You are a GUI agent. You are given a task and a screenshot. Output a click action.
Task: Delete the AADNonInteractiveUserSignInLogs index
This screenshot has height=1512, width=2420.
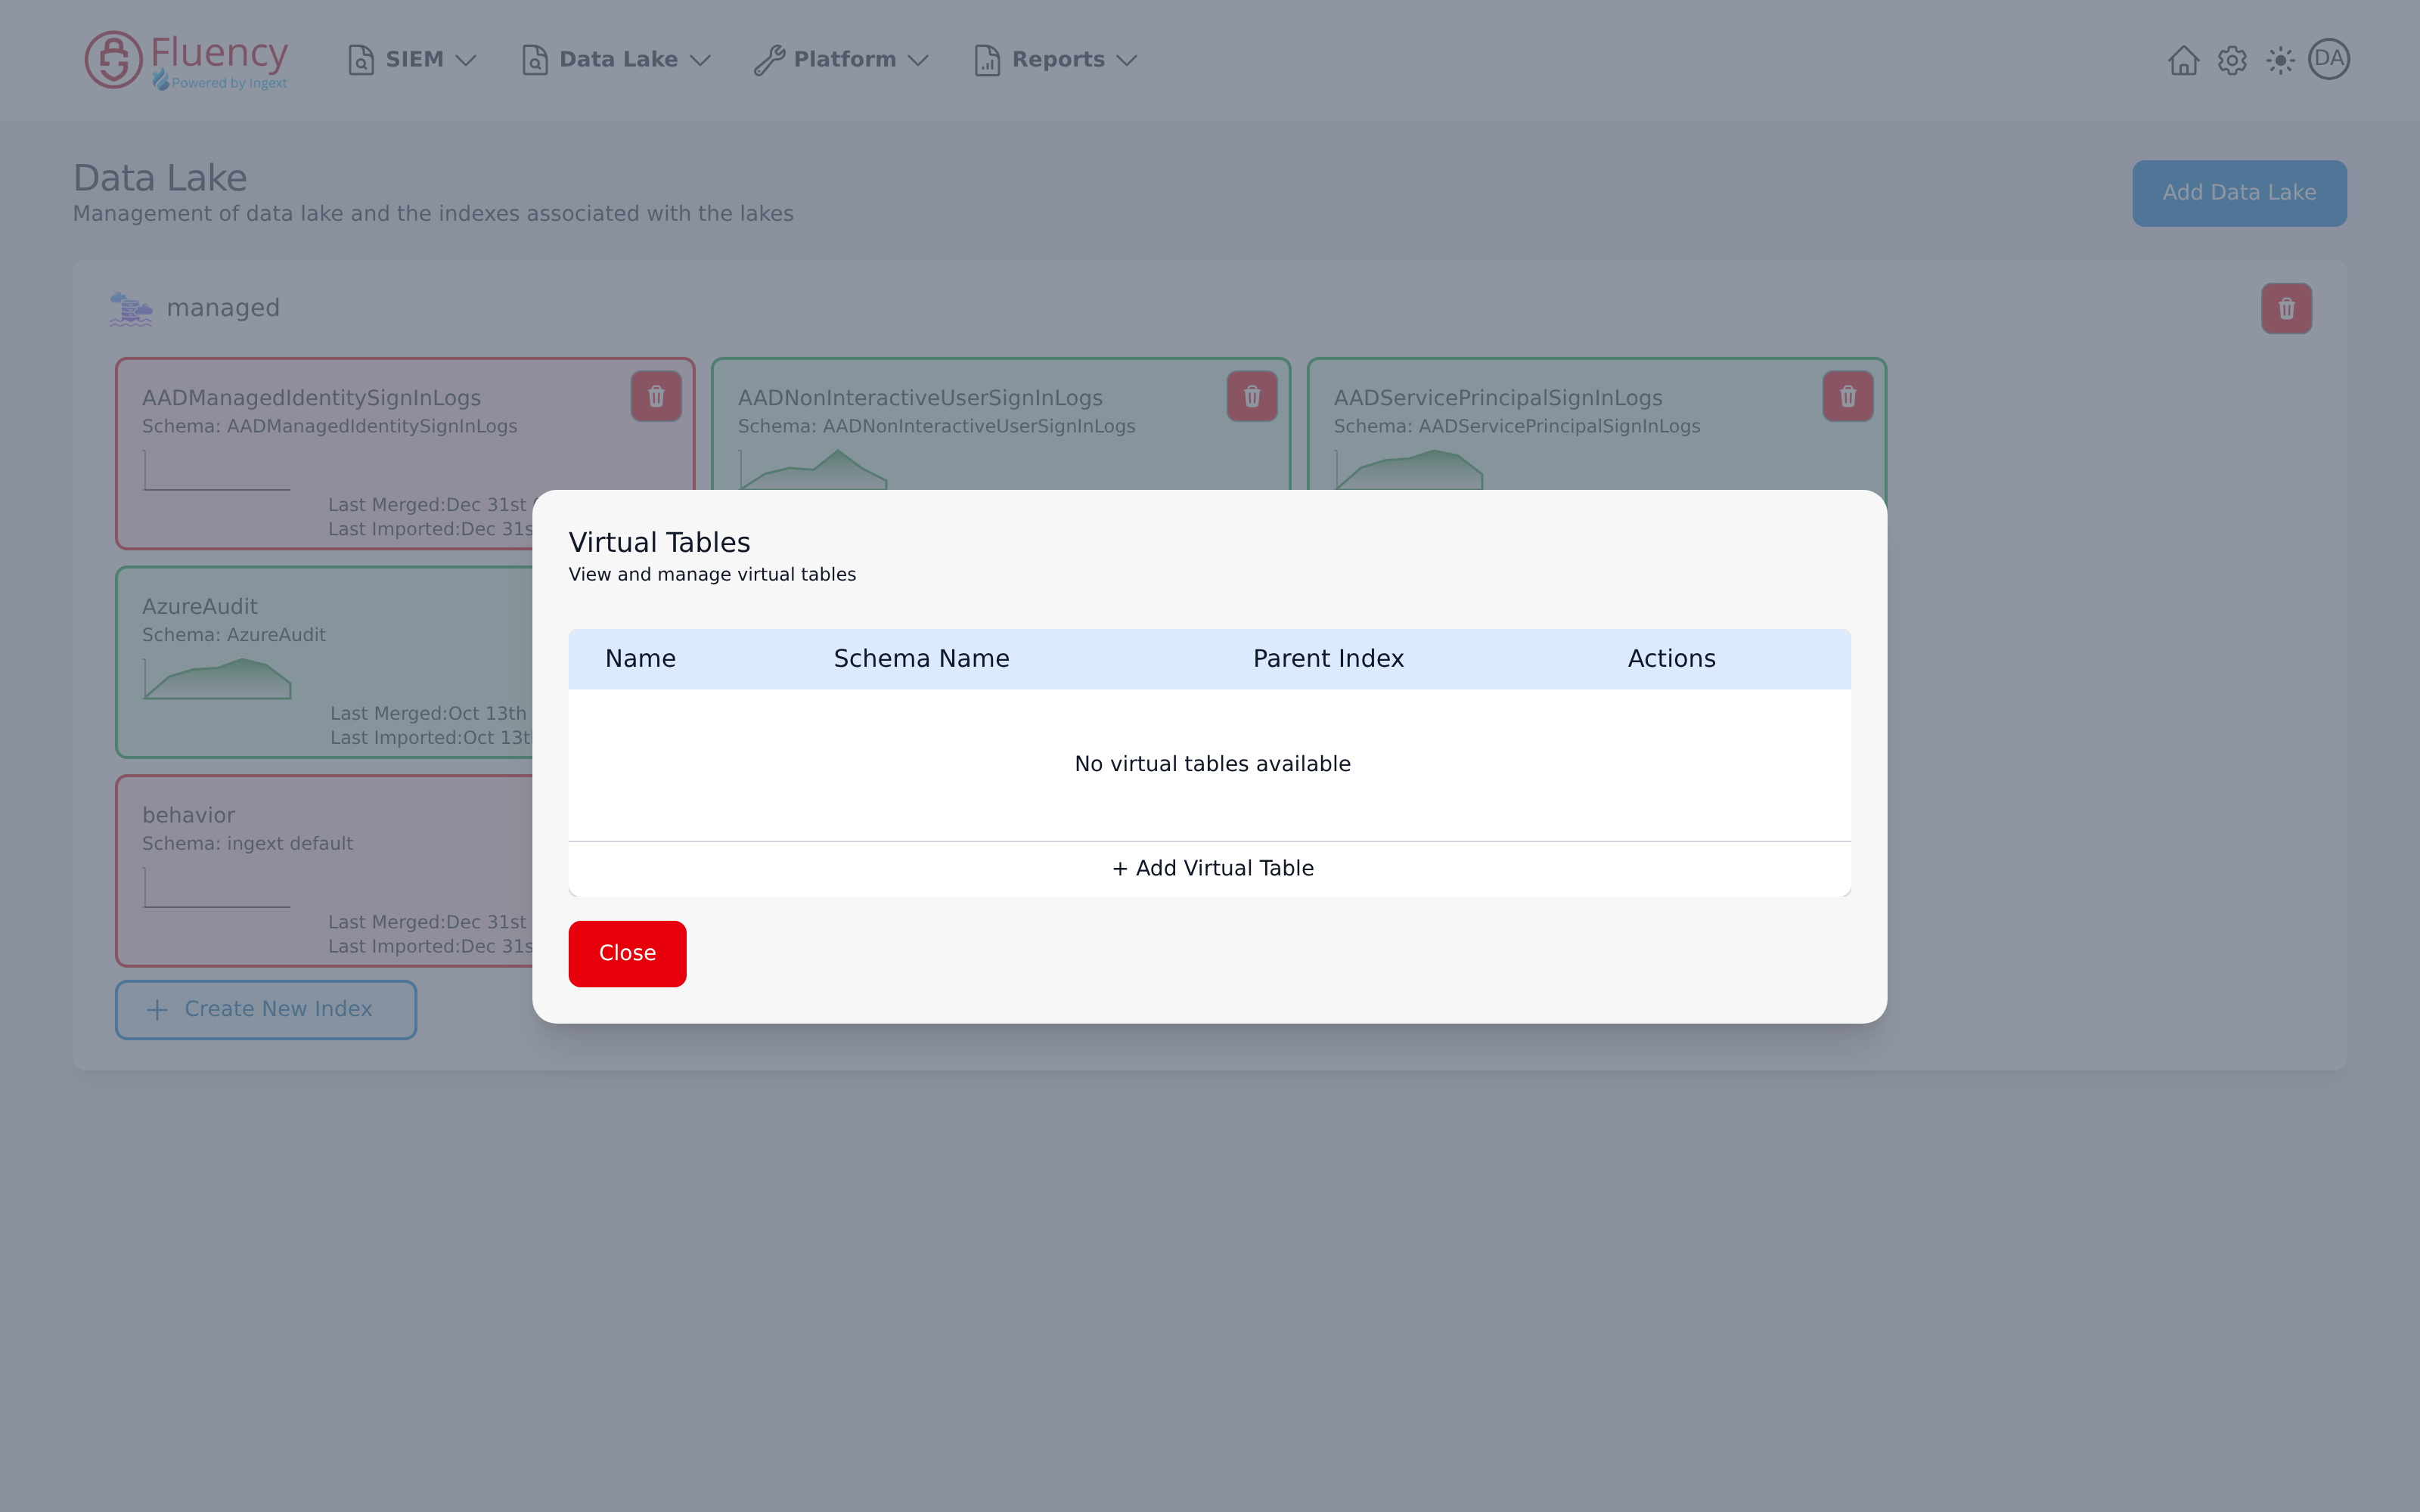[x=1252, y=396]
